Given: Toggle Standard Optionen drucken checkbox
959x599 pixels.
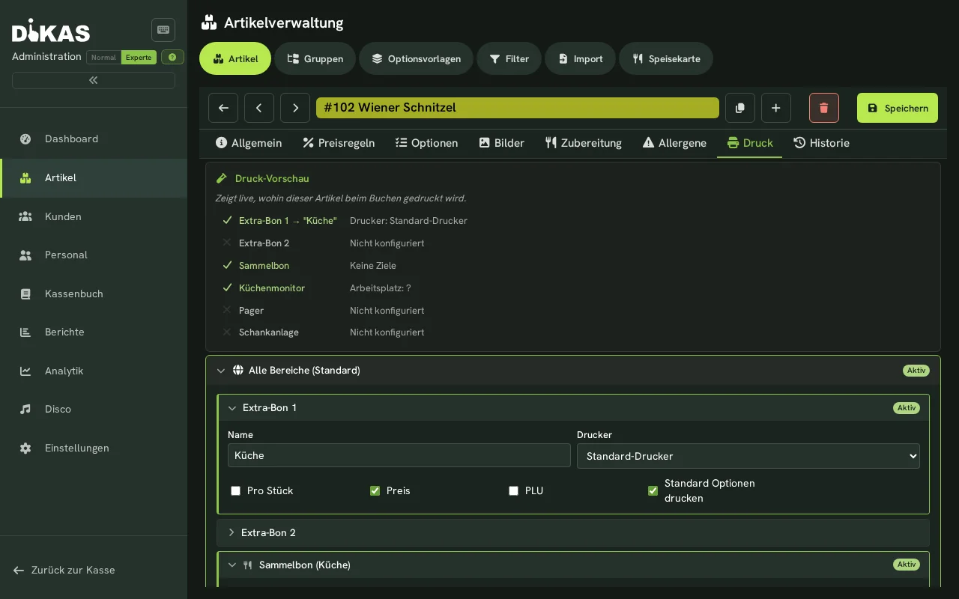Looking at the screenshot, I should [x=653, y=491].
